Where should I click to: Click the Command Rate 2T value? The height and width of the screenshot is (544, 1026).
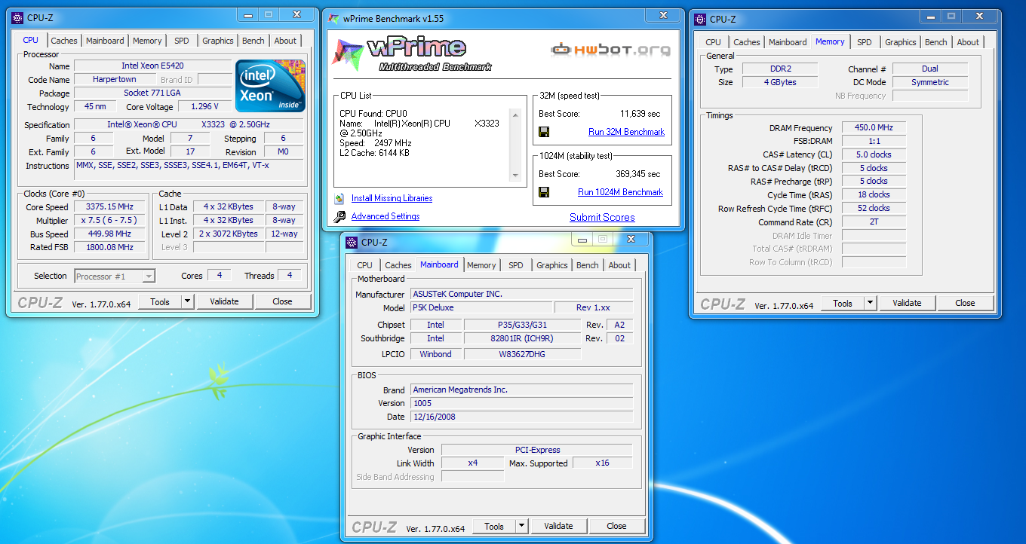point(874,222)
